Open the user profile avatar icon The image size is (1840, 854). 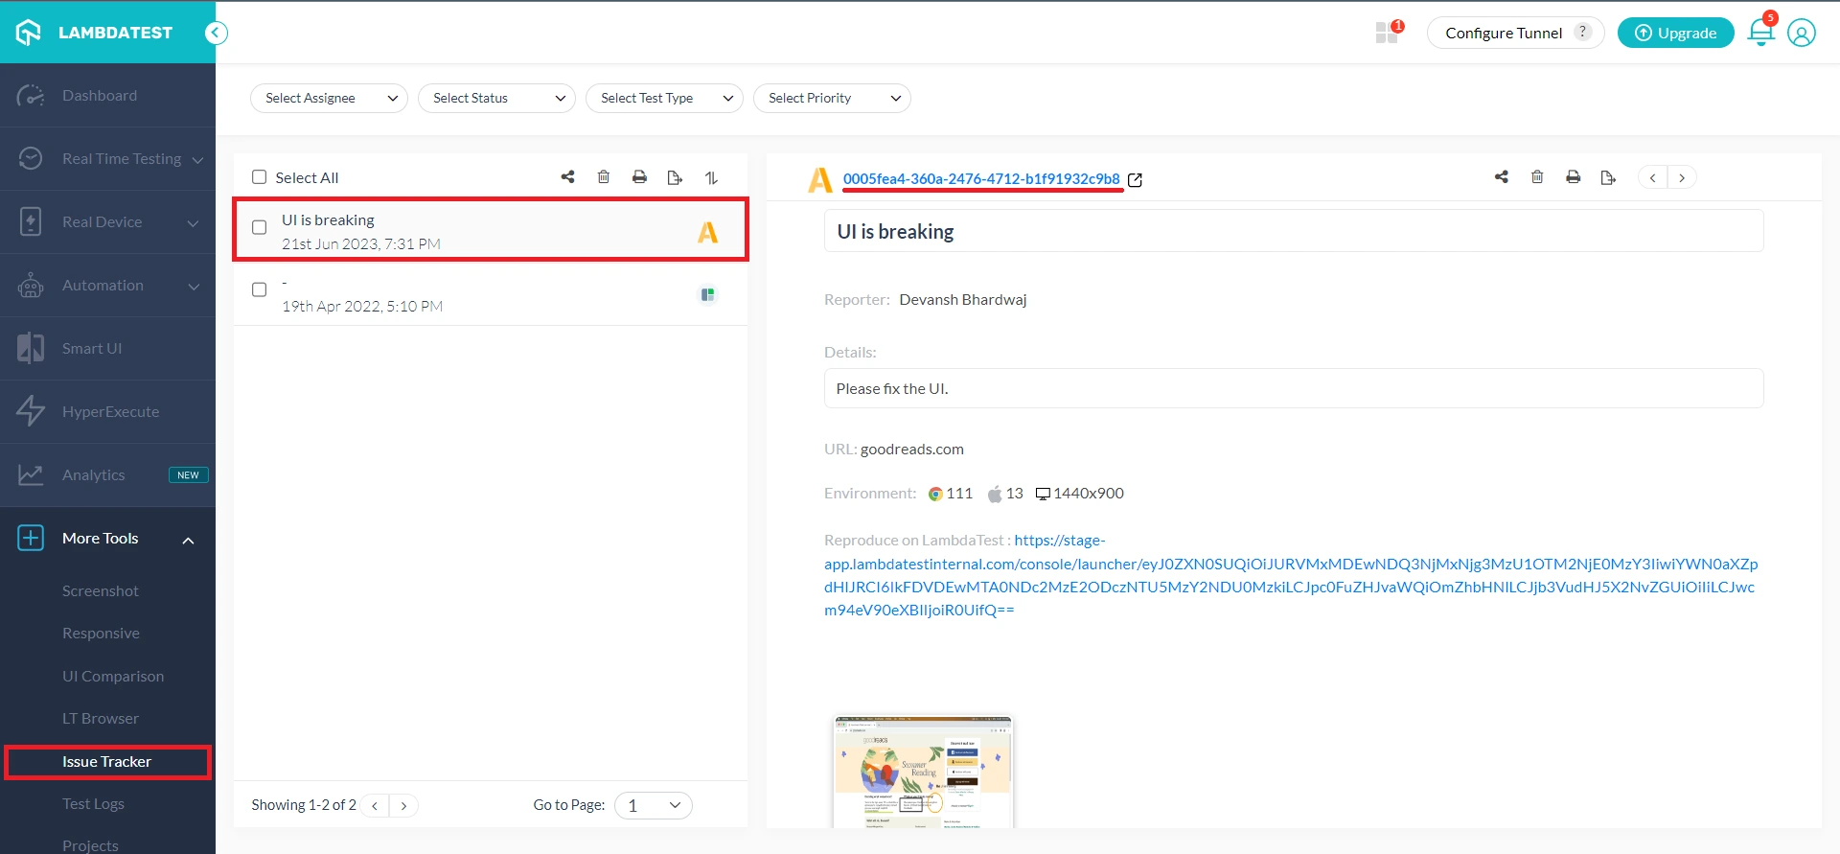point(1801,34)
